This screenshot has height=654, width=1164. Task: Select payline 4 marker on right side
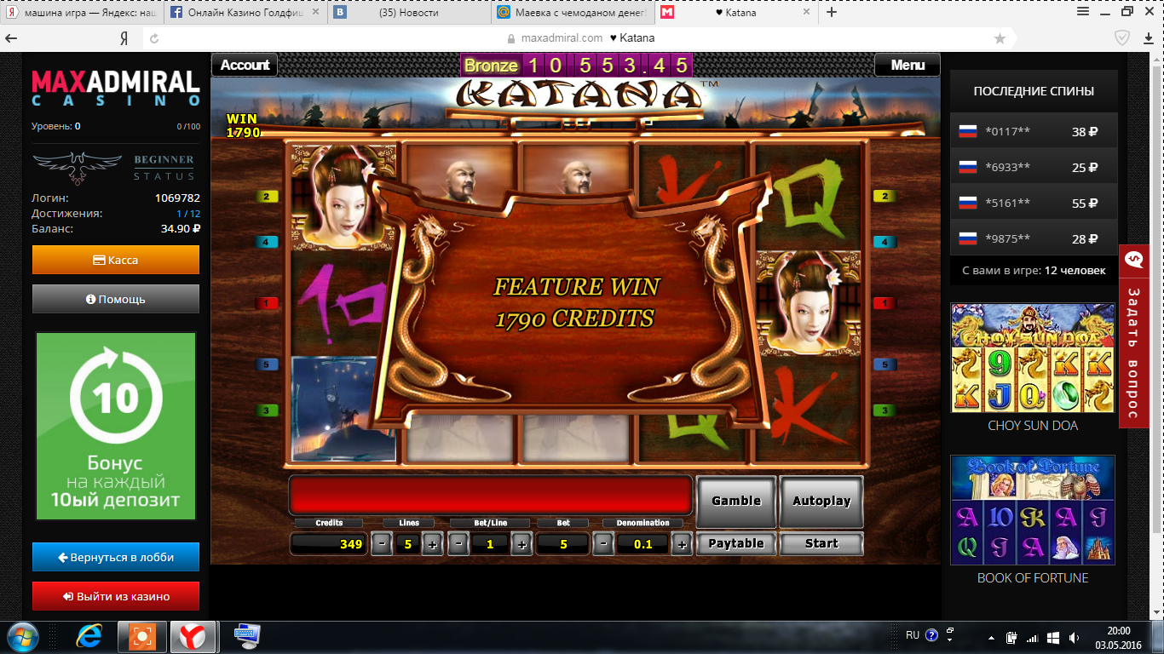(x=885, y=242)
